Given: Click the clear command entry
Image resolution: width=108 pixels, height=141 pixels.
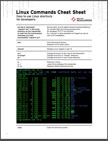Looking at the screenshot, I should pos(20,128).
